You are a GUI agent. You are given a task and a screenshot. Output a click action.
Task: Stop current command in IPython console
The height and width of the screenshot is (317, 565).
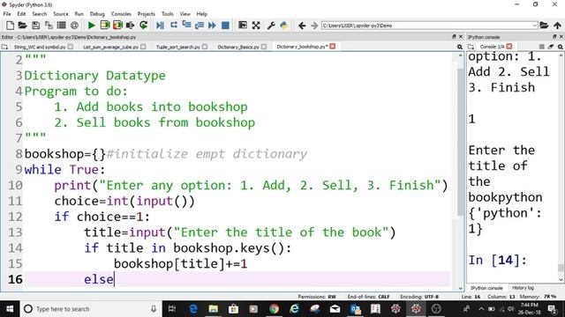[541, 47]
